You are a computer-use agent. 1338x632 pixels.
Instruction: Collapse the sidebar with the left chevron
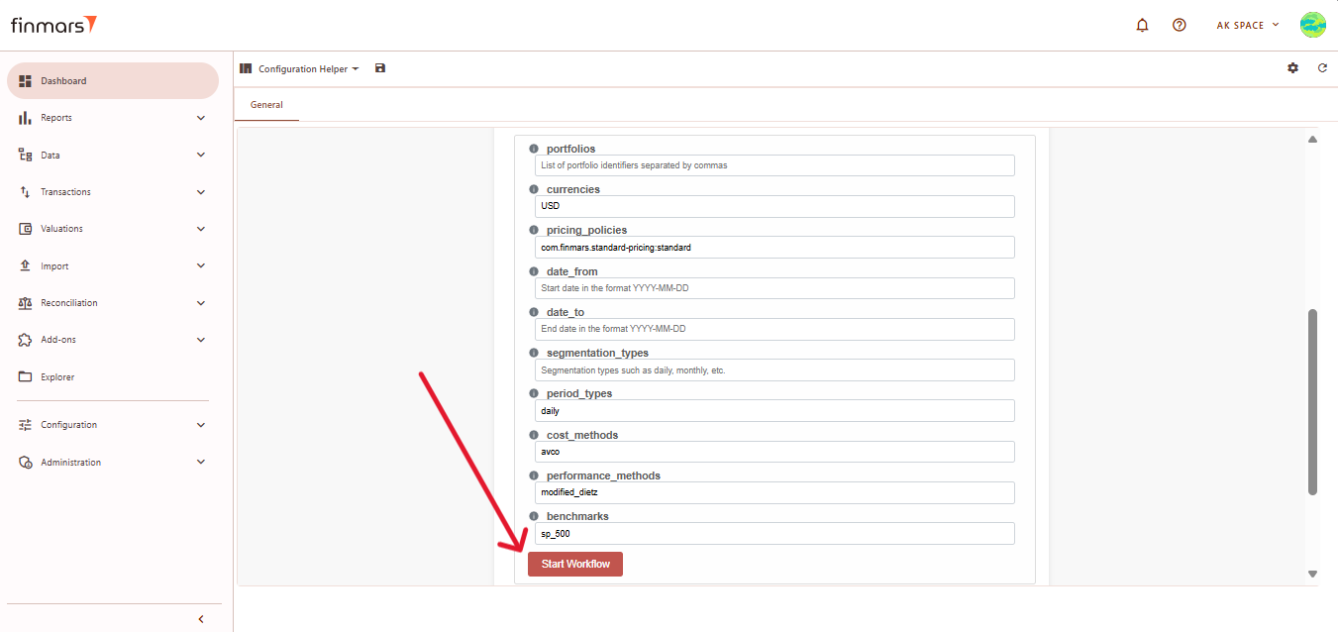(201, 619)
